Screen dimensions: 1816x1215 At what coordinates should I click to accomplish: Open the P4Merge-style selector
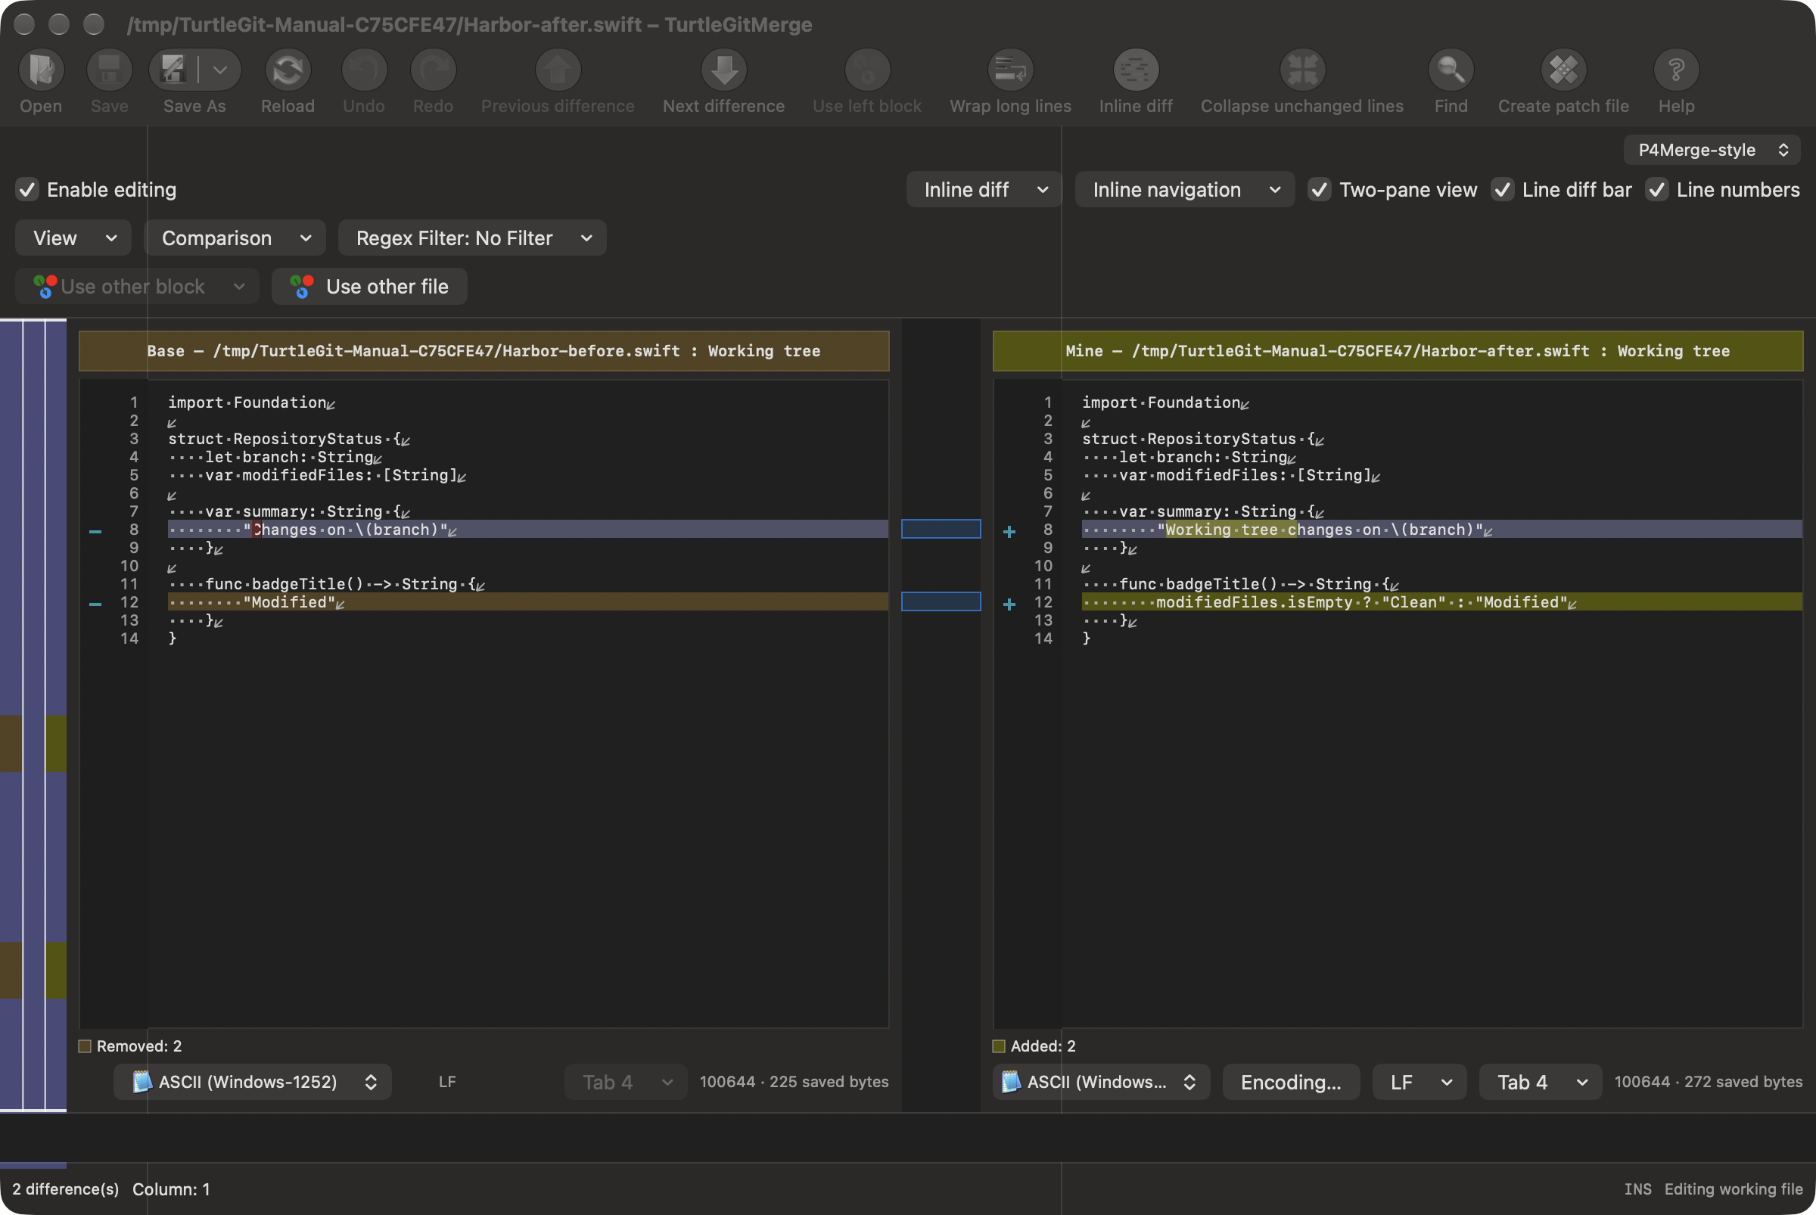tap(1712, 150)
